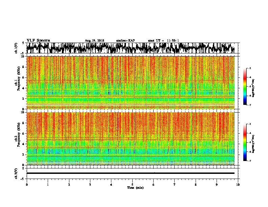The width and height of the screenshot is (268, 207).
Task: Click the time axis tick label "2"
Action: 69,185
